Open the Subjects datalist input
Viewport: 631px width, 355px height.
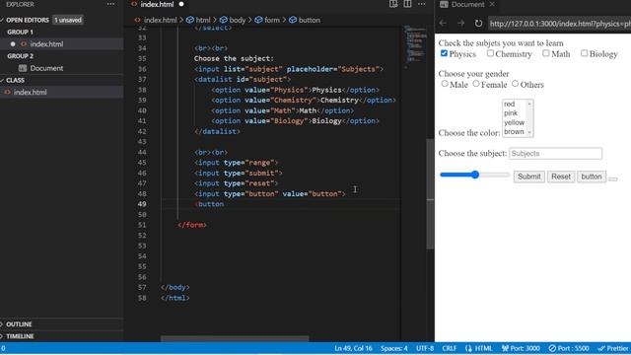(x=555, y=154)
